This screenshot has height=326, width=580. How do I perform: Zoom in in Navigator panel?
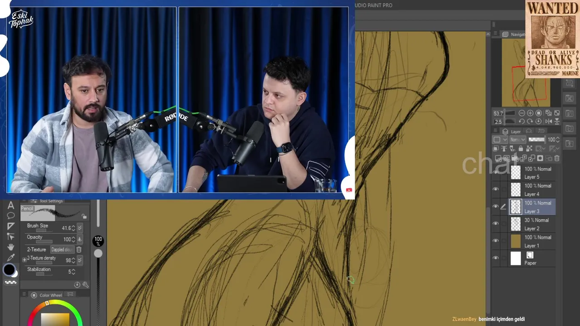click(x=530, y=113)
